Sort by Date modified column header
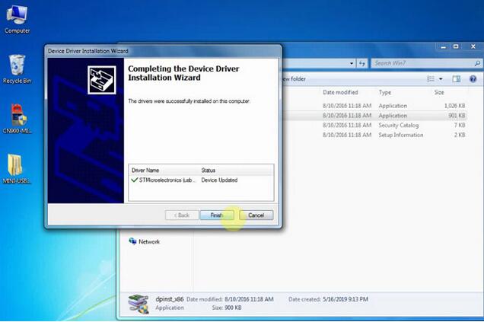Viewport: 484px width, 322px height. point(340,92)
